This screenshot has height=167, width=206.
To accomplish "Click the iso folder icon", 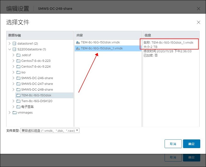I will click(x=18, y=72).
